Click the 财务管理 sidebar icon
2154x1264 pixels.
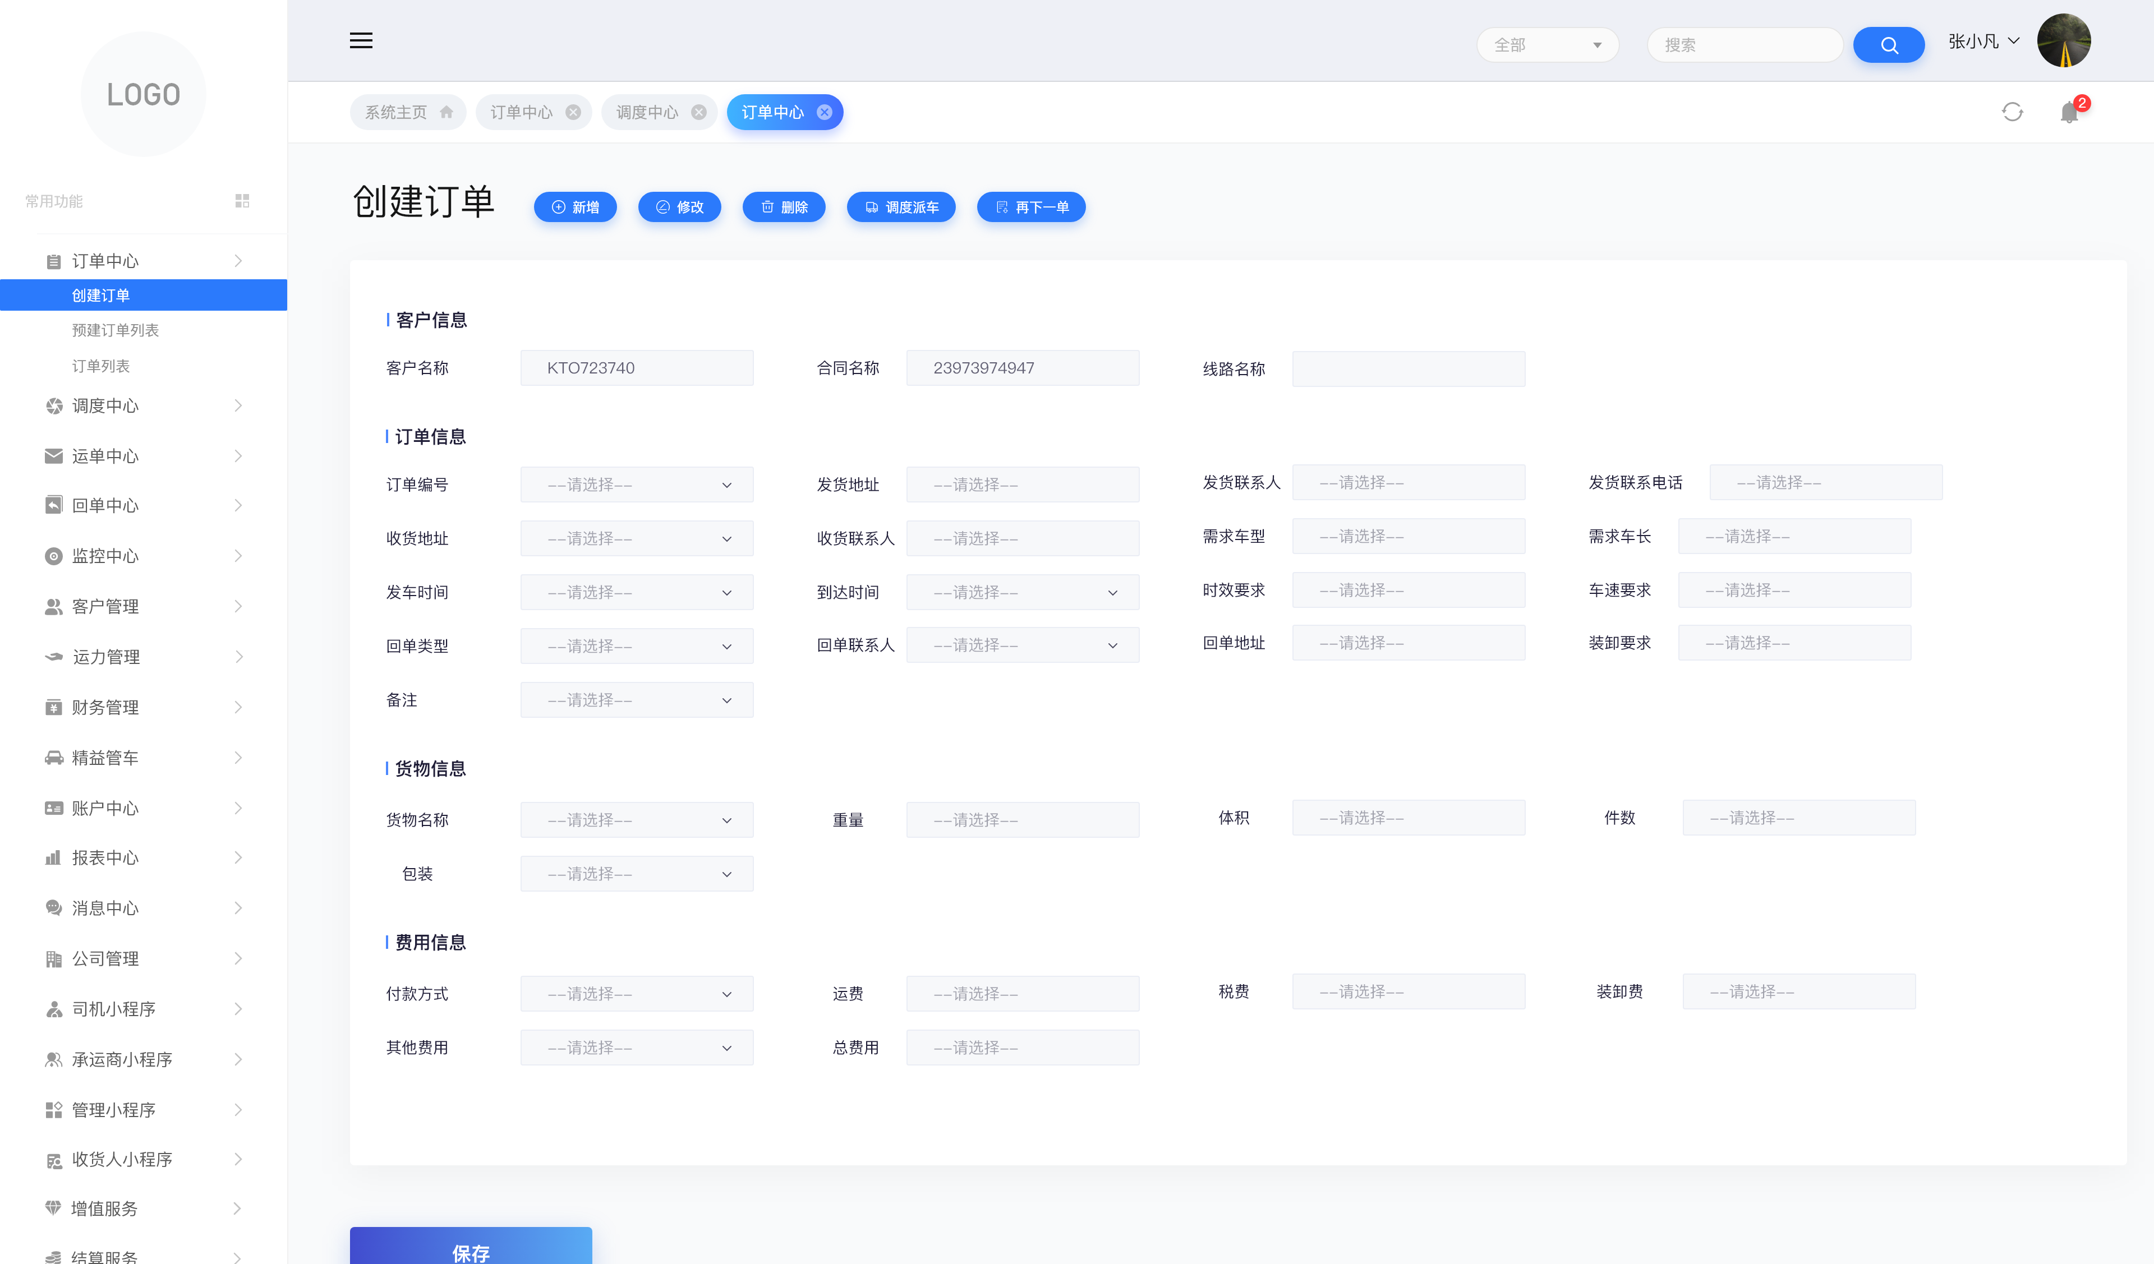(x=53, y=707)
